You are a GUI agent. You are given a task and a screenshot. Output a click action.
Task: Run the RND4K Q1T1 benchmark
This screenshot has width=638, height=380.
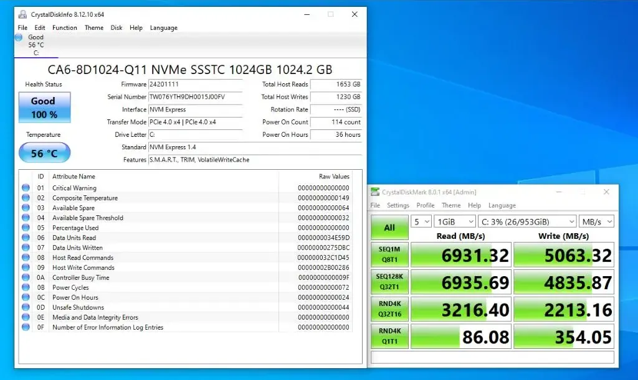click(x=389, y=336)
